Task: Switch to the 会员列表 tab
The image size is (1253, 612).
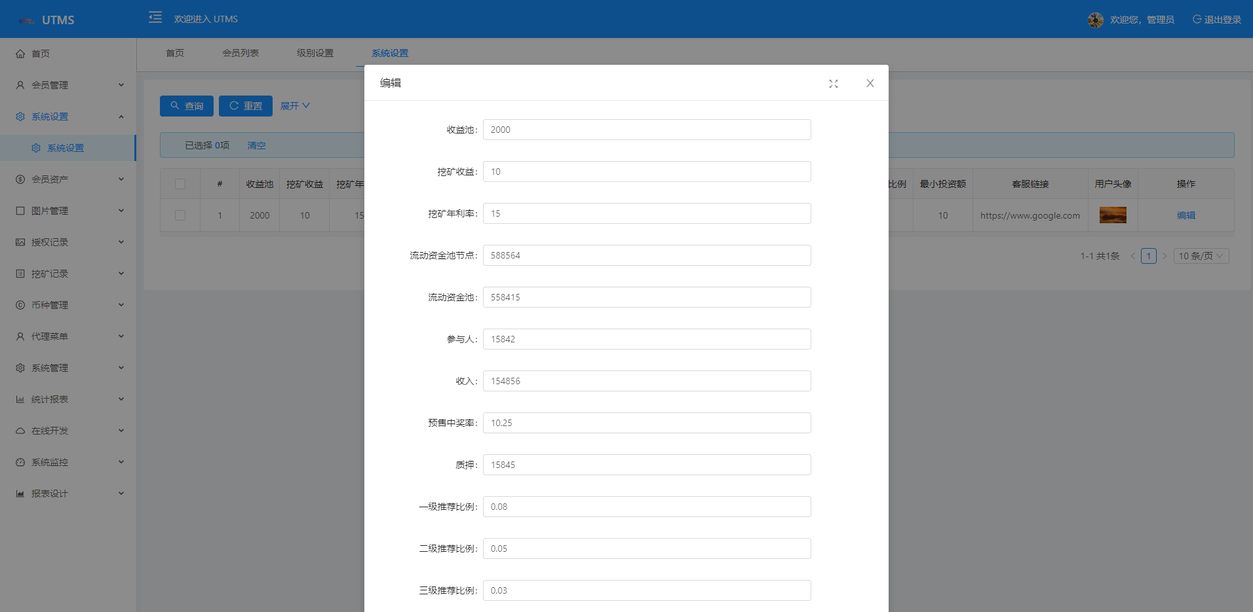Action: [x=241, y=53]
